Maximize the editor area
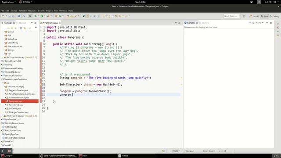The image size is (281, 158). [180, 23]
